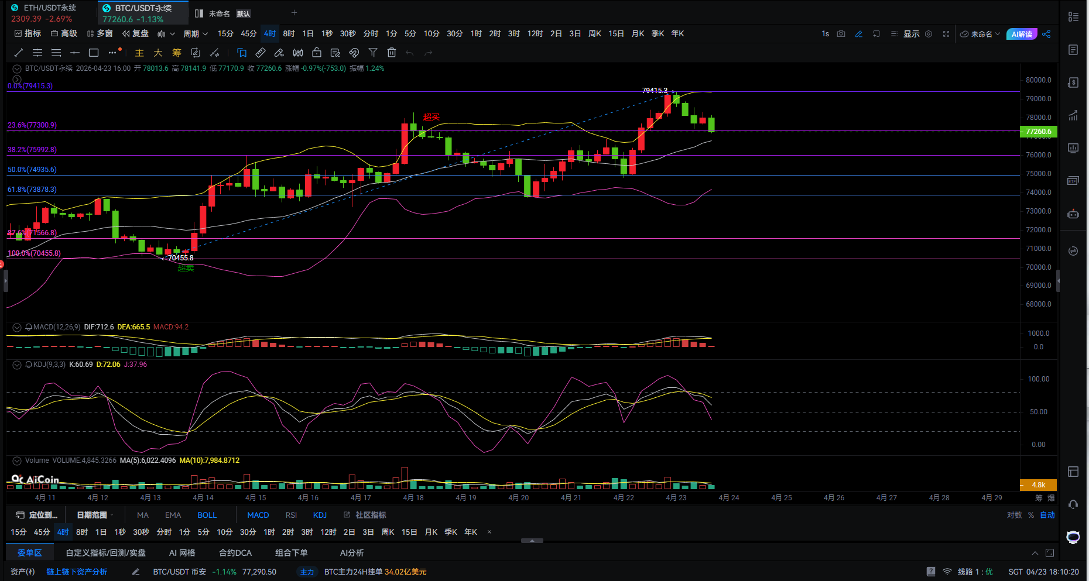Toggle the BOLL indicator off
1089x581 pixels.
(x=207, y=515)
